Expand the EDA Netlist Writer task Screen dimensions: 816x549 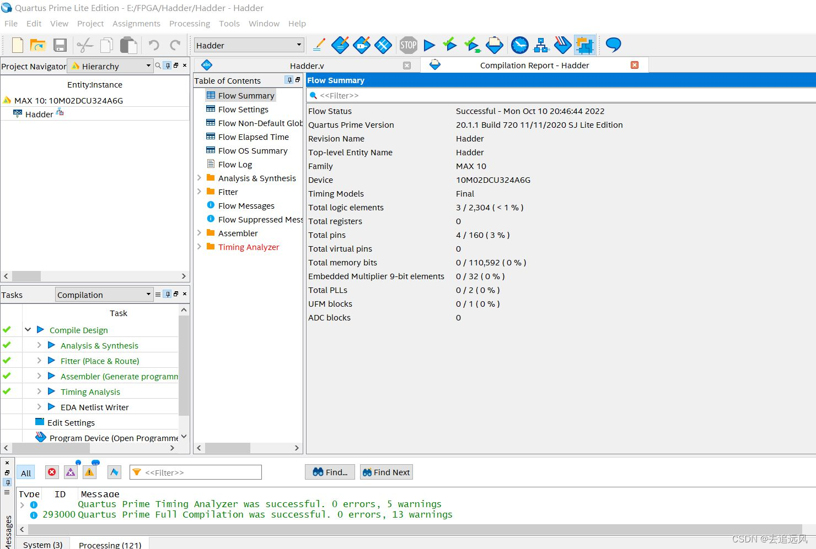pyautogui.click(x=39, y=407)
